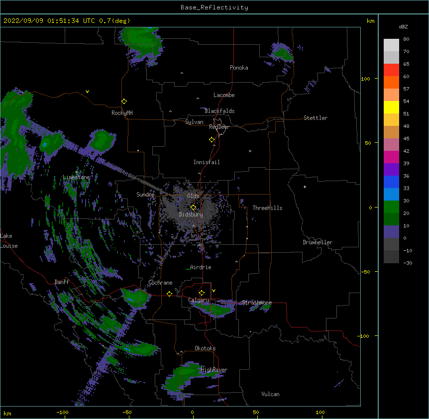Select the yellow radar site marker near Didsbury
The height and width of the screenshot is (419, 429).
tap(193, 208)
